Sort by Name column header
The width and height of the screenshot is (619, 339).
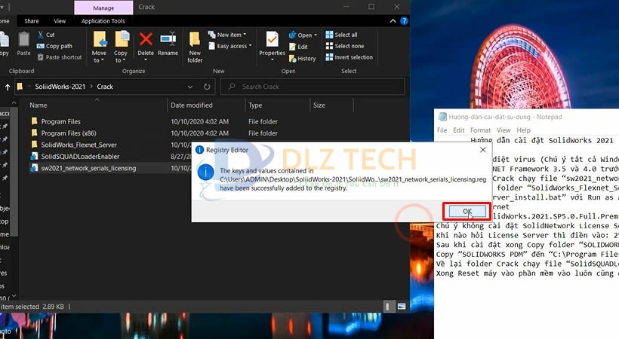tap(38, 105)
